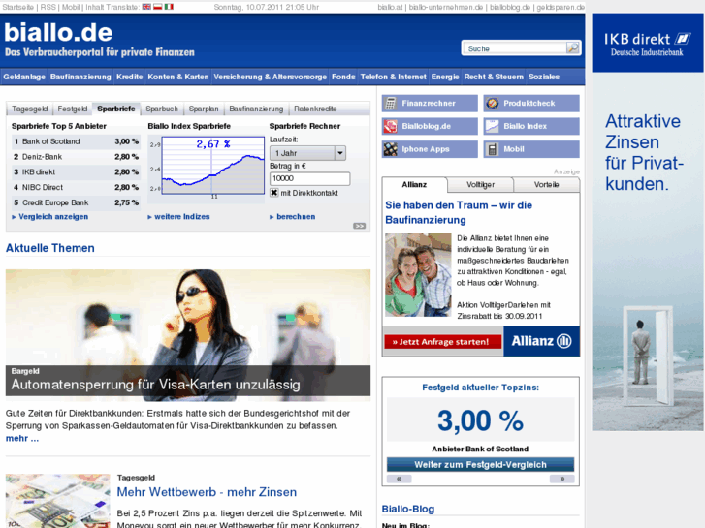Image resolution: width=705 pixels, height=528 pixels.
Task: Click Bank of Scotland row in Top 5
Action: (x=76, y=141)
